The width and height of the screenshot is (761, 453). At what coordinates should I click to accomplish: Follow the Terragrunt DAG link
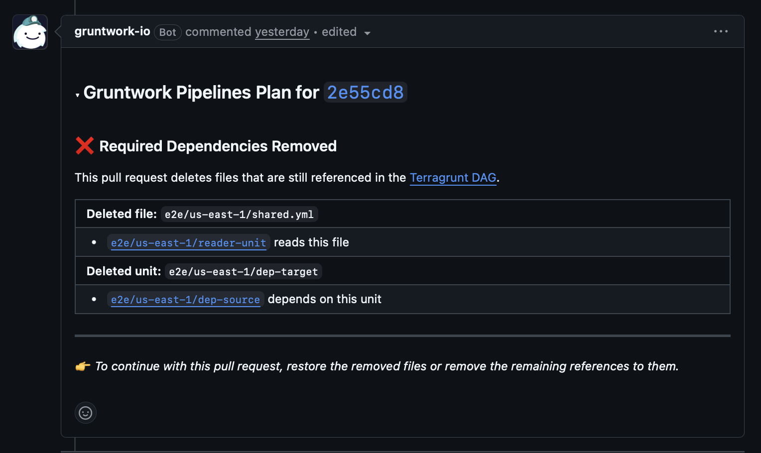pyautogui.click(x=453, y=178)
